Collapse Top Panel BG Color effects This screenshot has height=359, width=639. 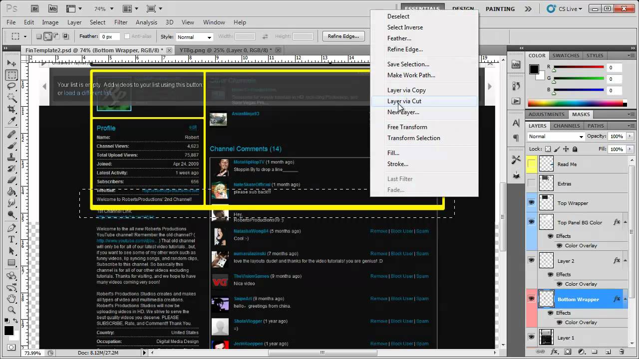tap(625, 222)
